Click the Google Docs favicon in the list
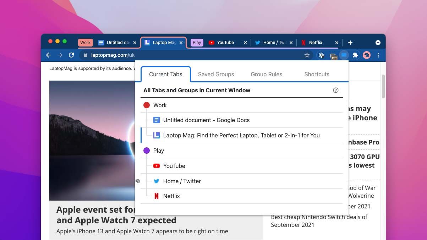 (157, 120)
